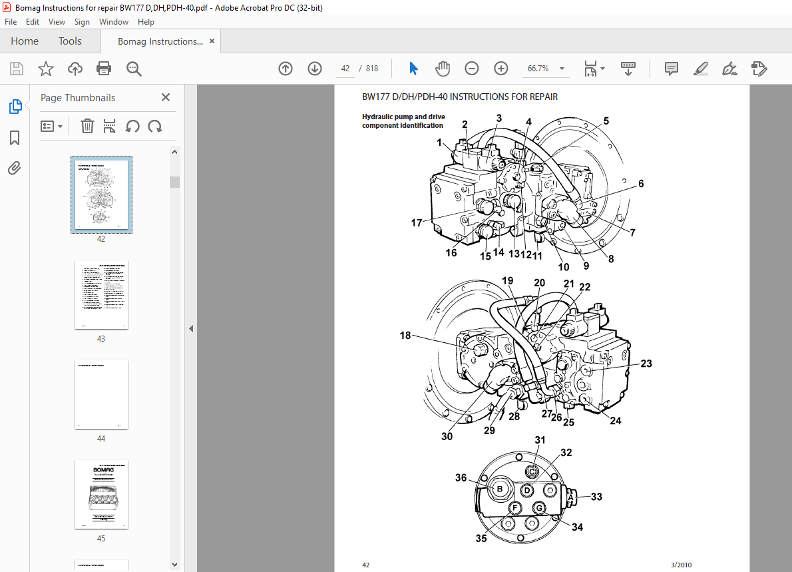Select the Bomag Instructions document tab
The image size is (792, 572).
pos(160,41)
